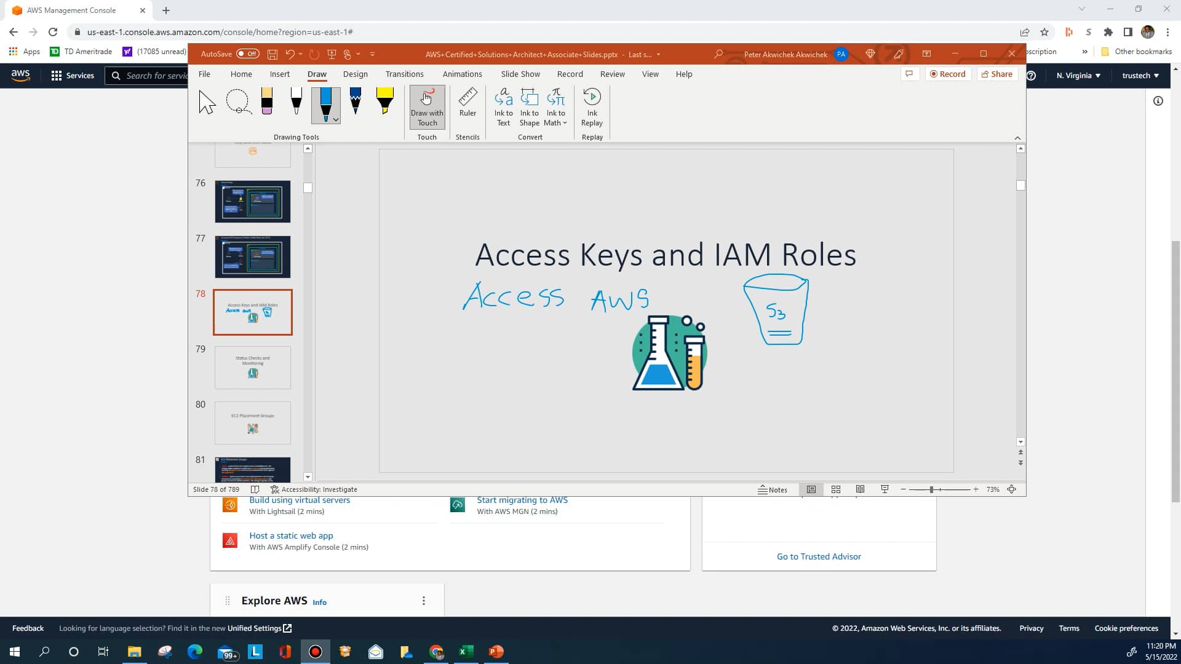Click the Go to Trusted Advisor link
This screenshot has width=1181, height=664.
[819, 556]
